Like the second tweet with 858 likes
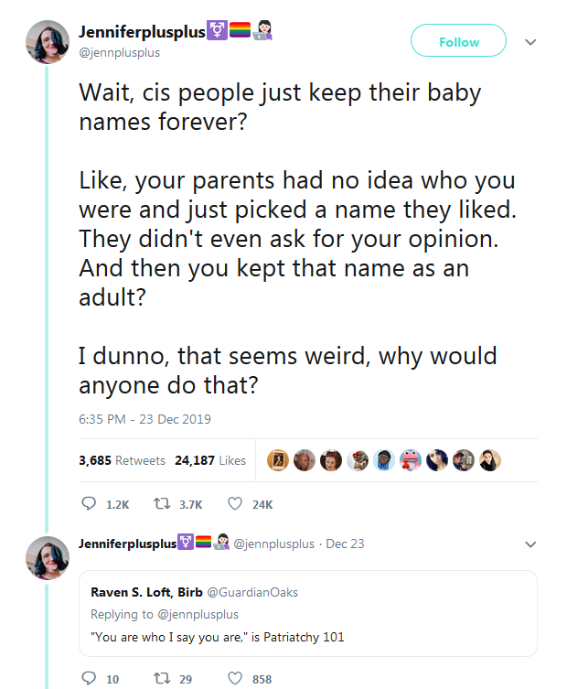This screenshot has width=567, height=689. pos(233,679)
